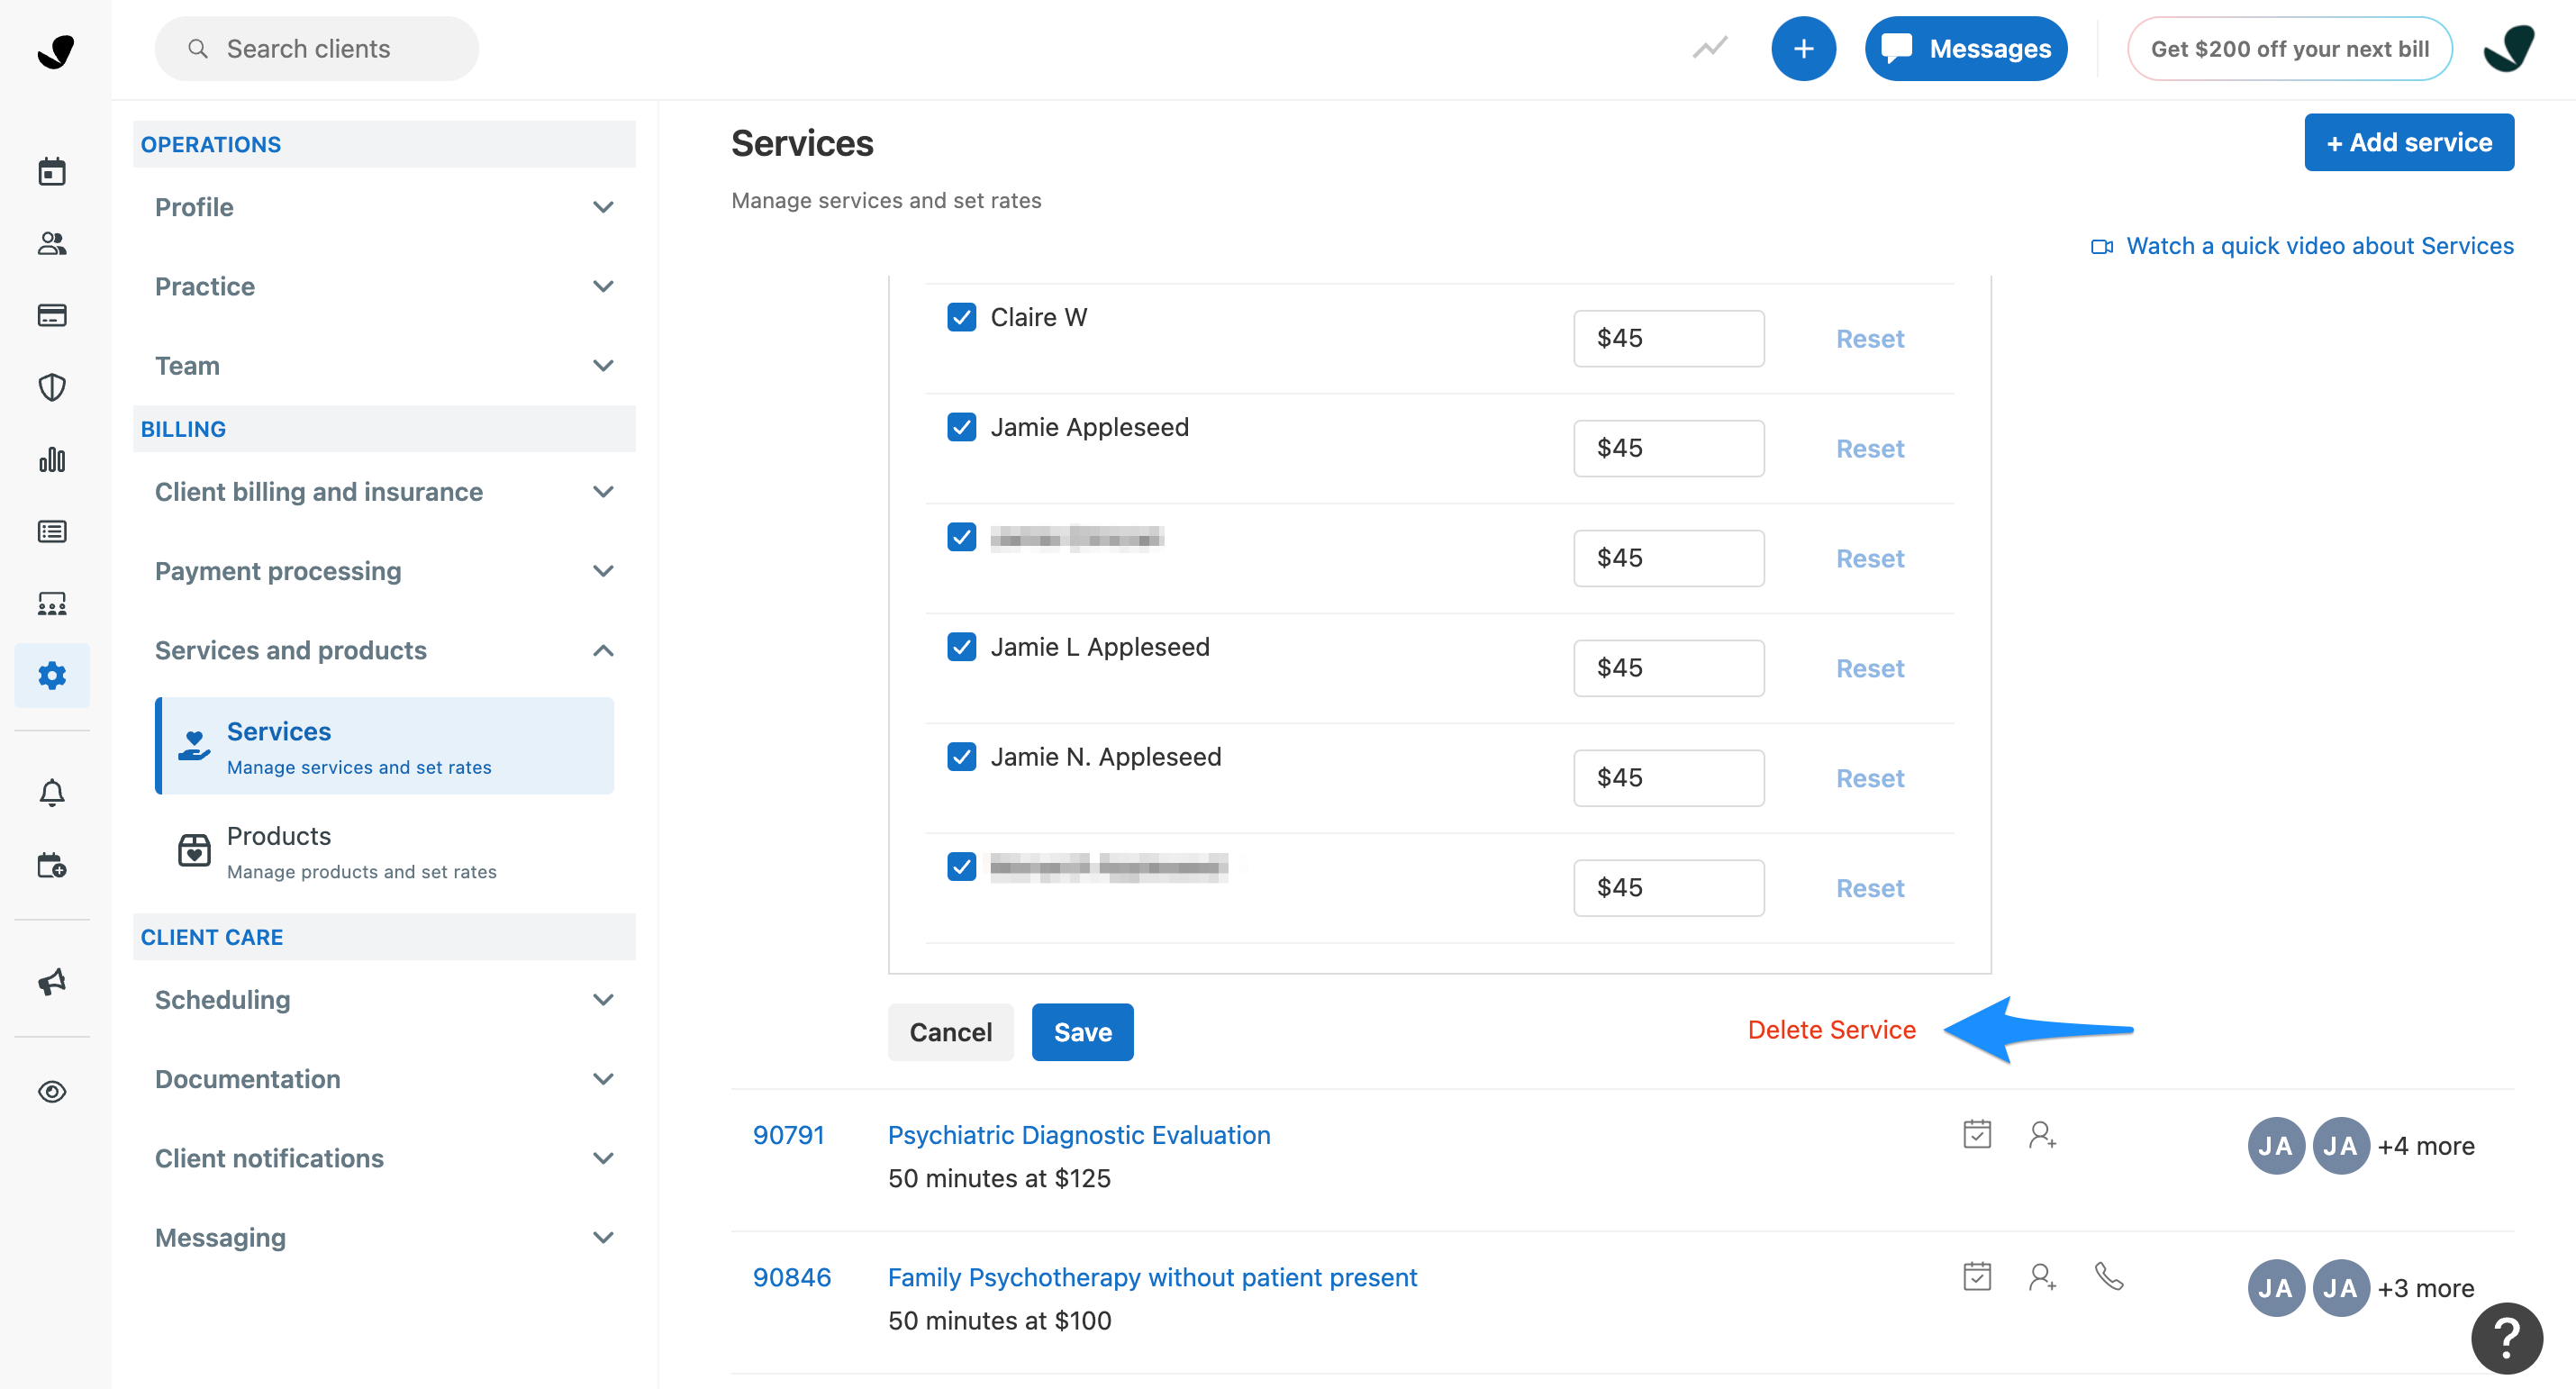Click the Save button
The width and height of the screenshot is (2576, 1389).
[1082, 1032]
